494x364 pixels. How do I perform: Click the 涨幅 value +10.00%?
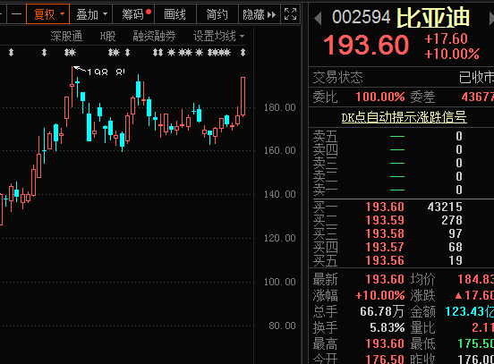tap(380, 295)
